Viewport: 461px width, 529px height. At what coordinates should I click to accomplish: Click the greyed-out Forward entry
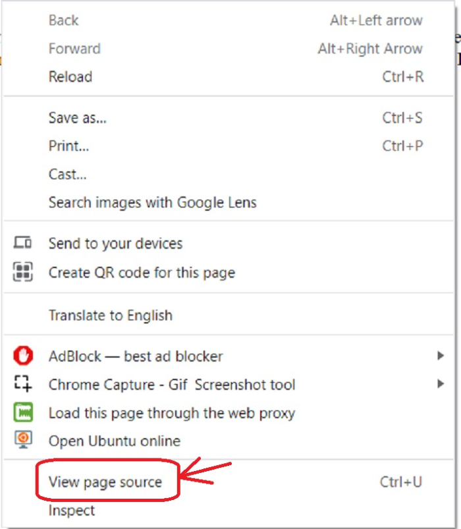coord(74,49)
